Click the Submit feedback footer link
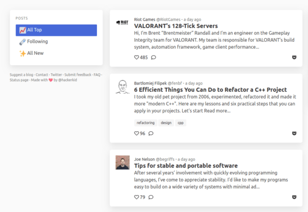The image size is (308, 212). tap(78, 75)
